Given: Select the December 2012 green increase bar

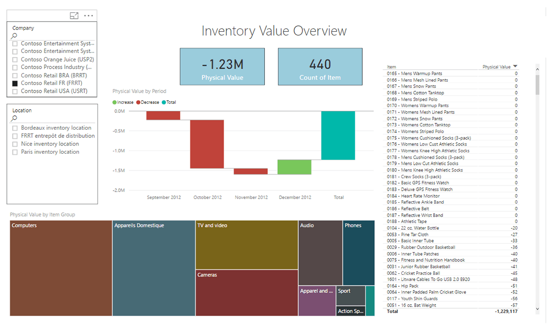Looking at the screenshot, I should [294, 167].
